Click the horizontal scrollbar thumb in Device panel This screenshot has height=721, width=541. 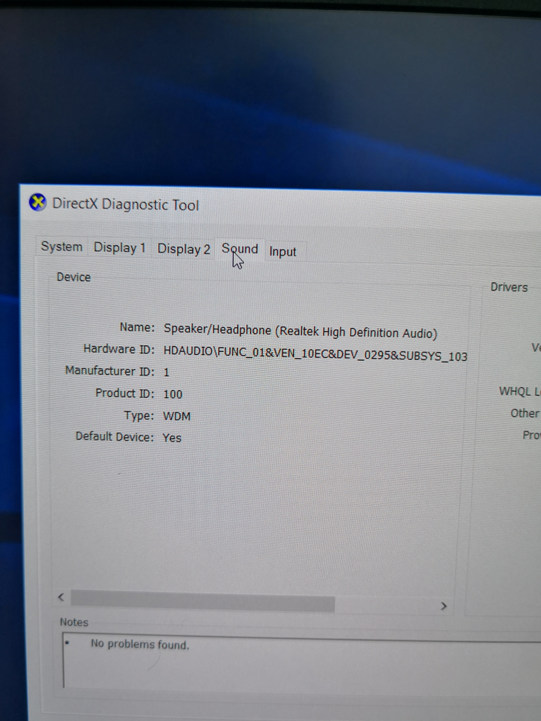[x=202, y=601]
